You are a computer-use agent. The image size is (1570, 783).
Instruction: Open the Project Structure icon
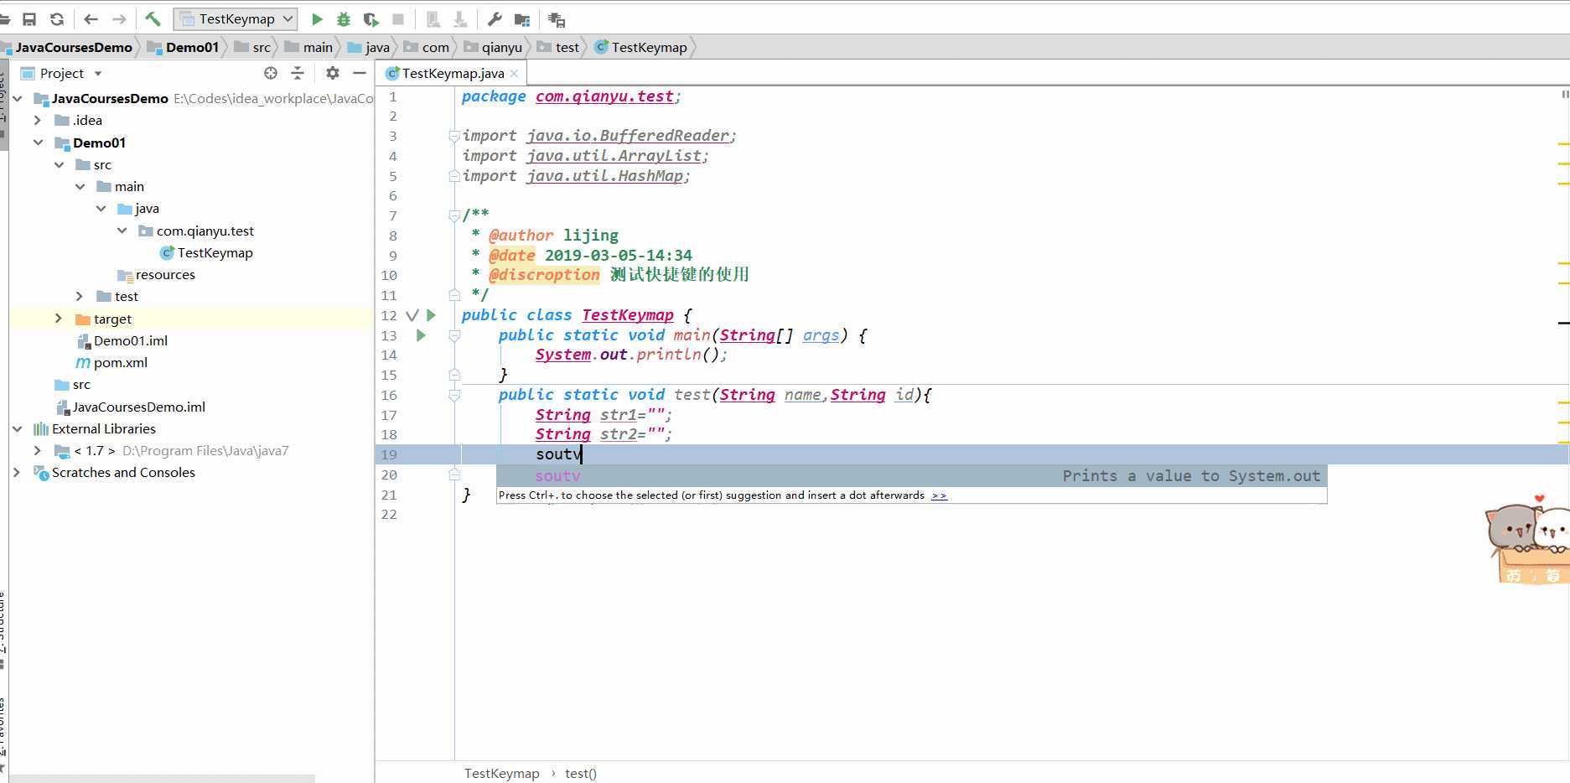[521, 18]
